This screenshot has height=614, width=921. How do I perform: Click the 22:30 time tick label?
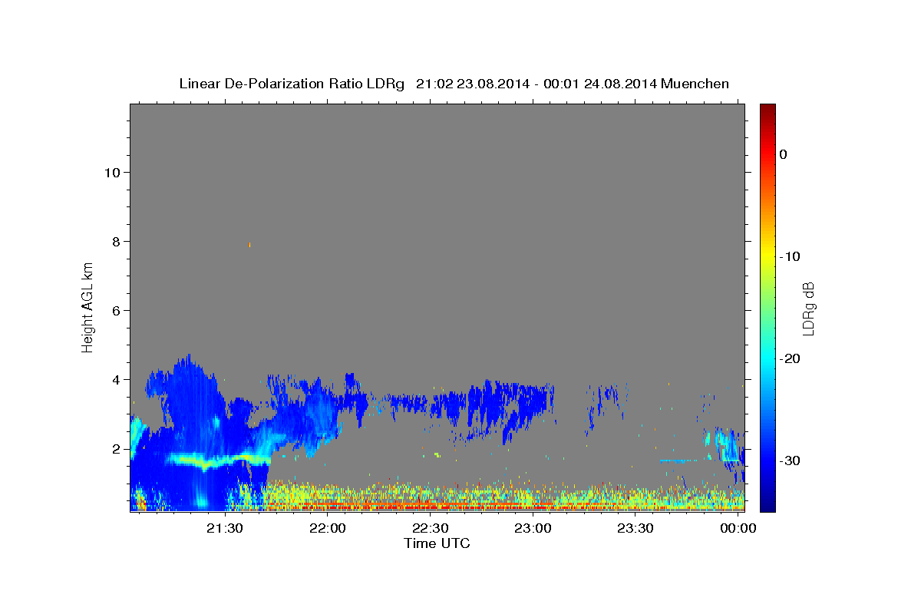click(x=431, y=529)
